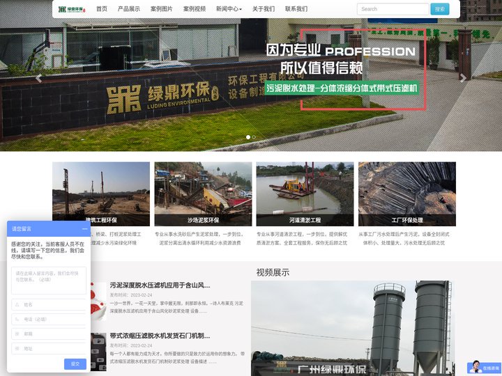
Task: Open article 带式浓缩压滤脱水机发货石门机制...
Action: [160, 336]
